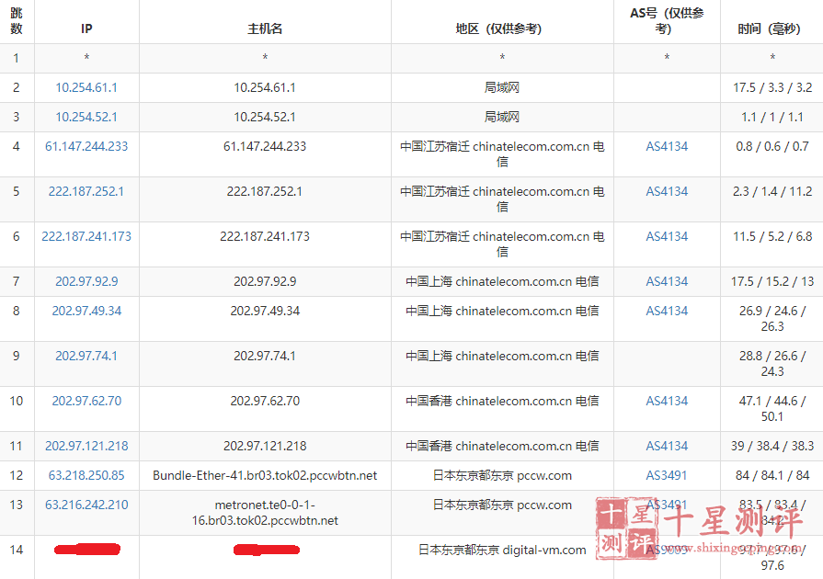823x579 pixels.
Task: Select hostname cell 10.254.61.1
Action: pos(265,87)
